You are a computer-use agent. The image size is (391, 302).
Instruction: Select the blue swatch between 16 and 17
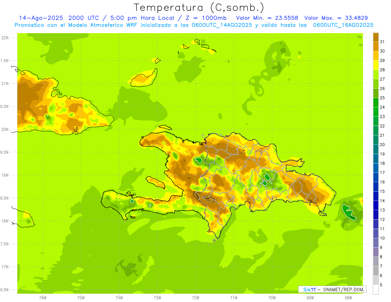click(376, 177)
